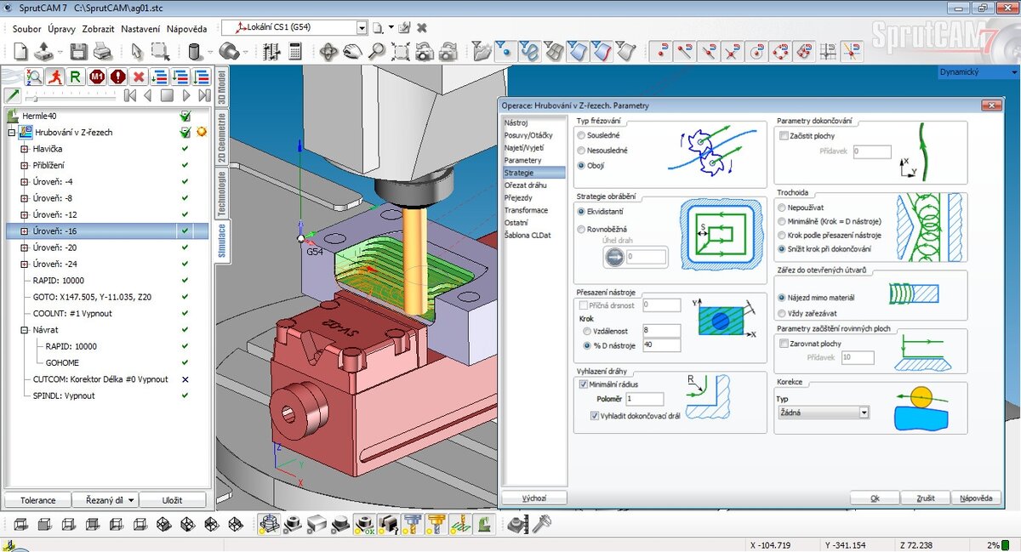The image size is (1021, 552).
Task: Activate the pan hand tool
Action: point(351,52)
